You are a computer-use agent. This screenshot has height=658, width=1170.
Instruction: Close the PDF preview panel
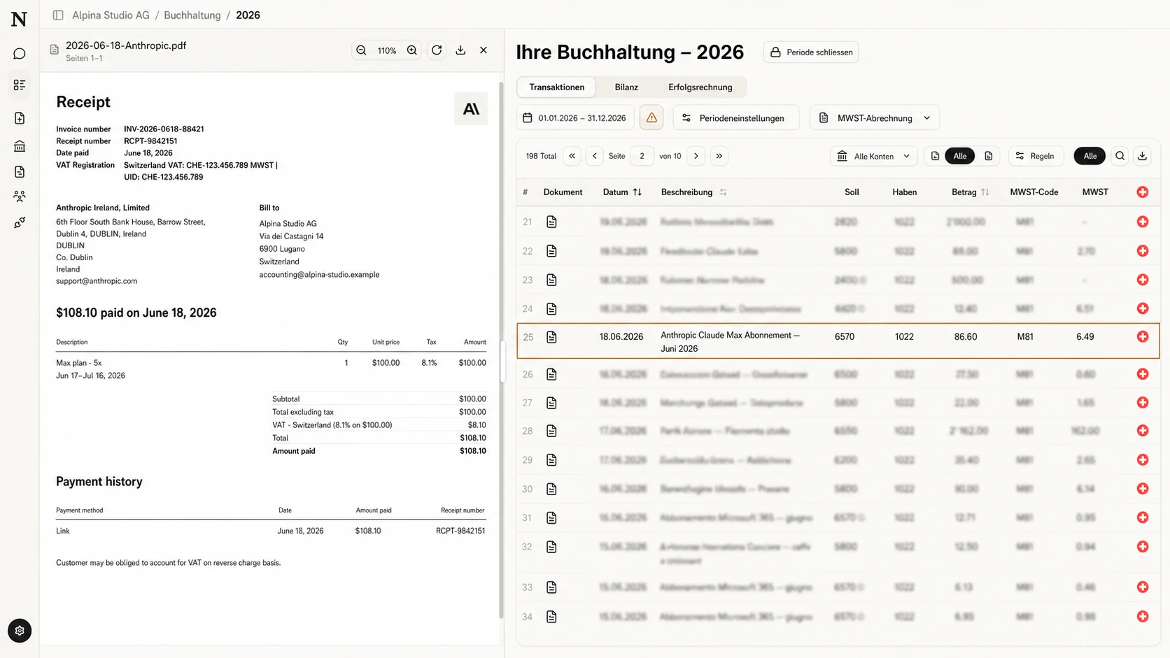pos(484,50)
